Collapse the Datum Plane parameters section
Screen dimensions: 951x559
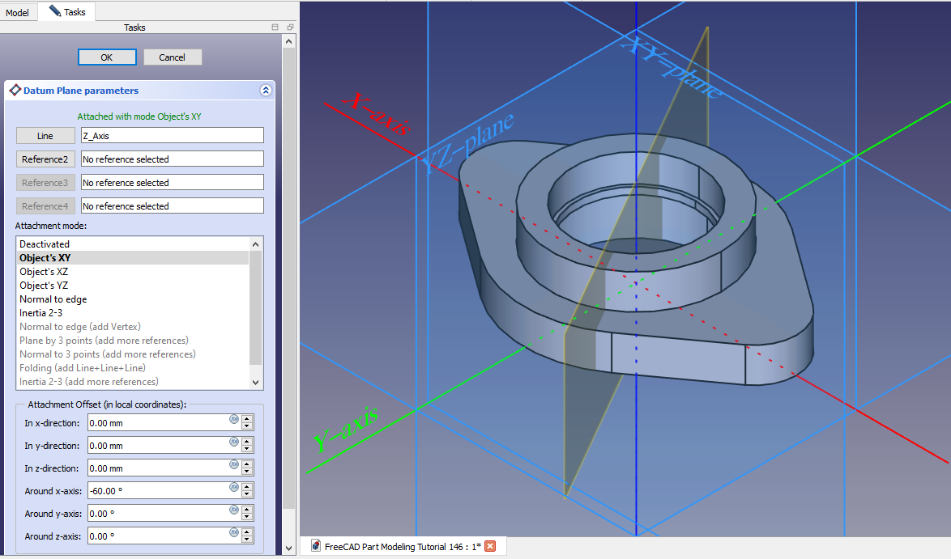point(265,91)
